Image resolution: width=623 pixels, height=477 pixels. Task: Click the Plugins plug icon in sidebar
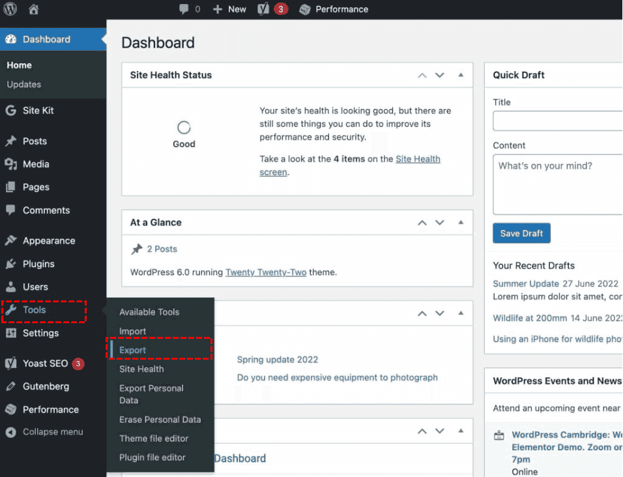coord(10,264)
